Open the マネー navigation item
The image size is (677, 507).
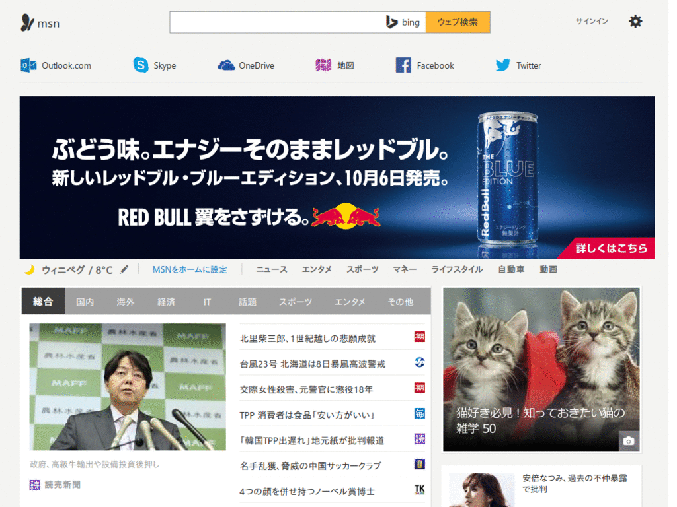tap(405, 269)
